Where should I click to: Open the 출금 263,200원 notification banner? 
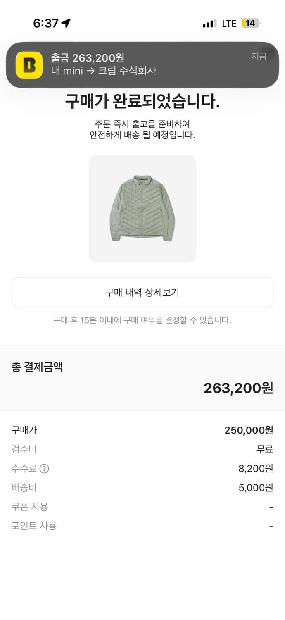pos(142,65)
